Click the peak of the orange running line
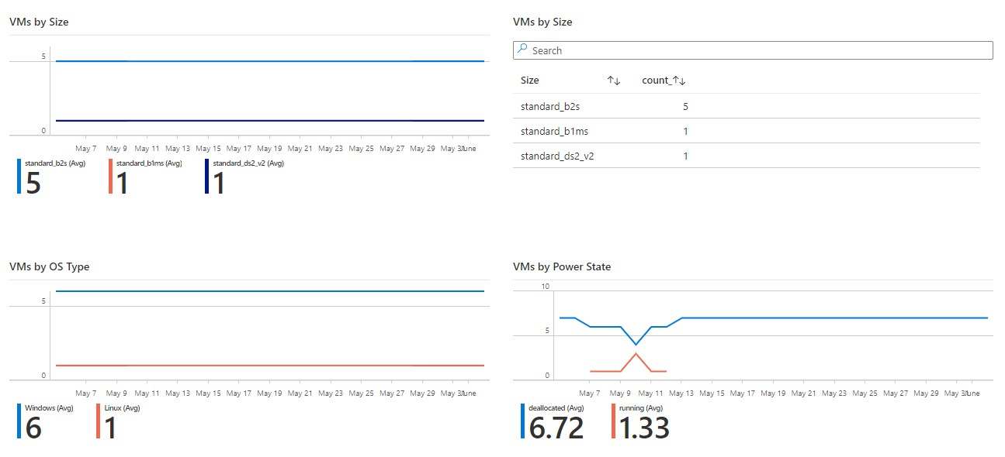This screenshot has width=1005, height=457. [x=636, y=353]
